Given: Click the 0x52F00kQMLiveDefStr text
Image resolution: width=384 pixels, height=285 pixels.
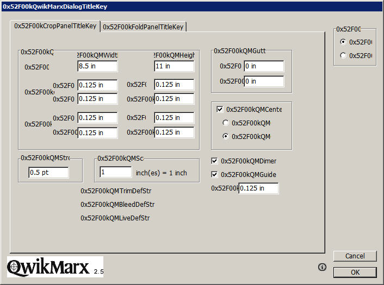Looking at the screenshot, I should (115, 218).
